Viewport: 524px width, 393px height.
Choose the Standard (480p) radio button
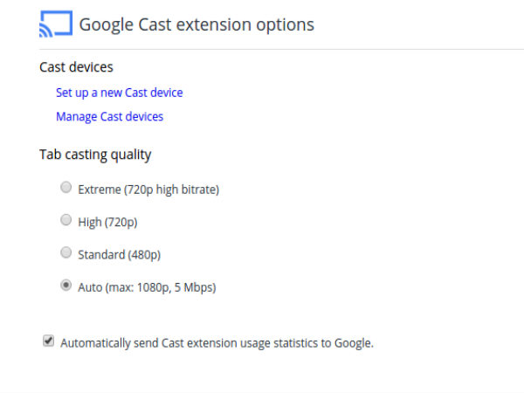pos(65,252)
